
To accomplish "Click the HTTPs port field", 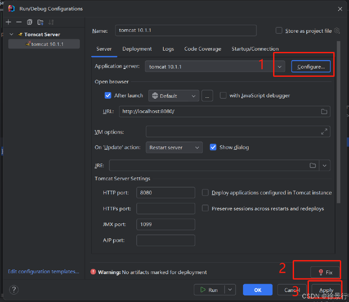I will click(166, 209).
